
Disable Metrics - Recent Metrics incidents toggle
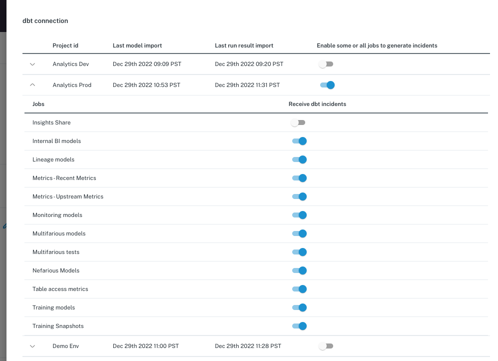[299, 178]
